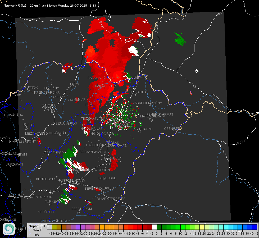Image resolution: width=259 pixels, height=238 pixels.
Task: Click the SZERENCS city label
Action: click(x=76, y=99)
